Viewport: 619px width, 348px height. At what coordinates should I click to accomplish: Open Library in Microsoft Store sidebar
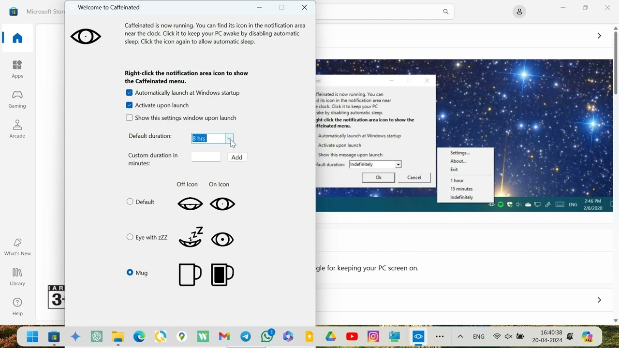(17, 276)
